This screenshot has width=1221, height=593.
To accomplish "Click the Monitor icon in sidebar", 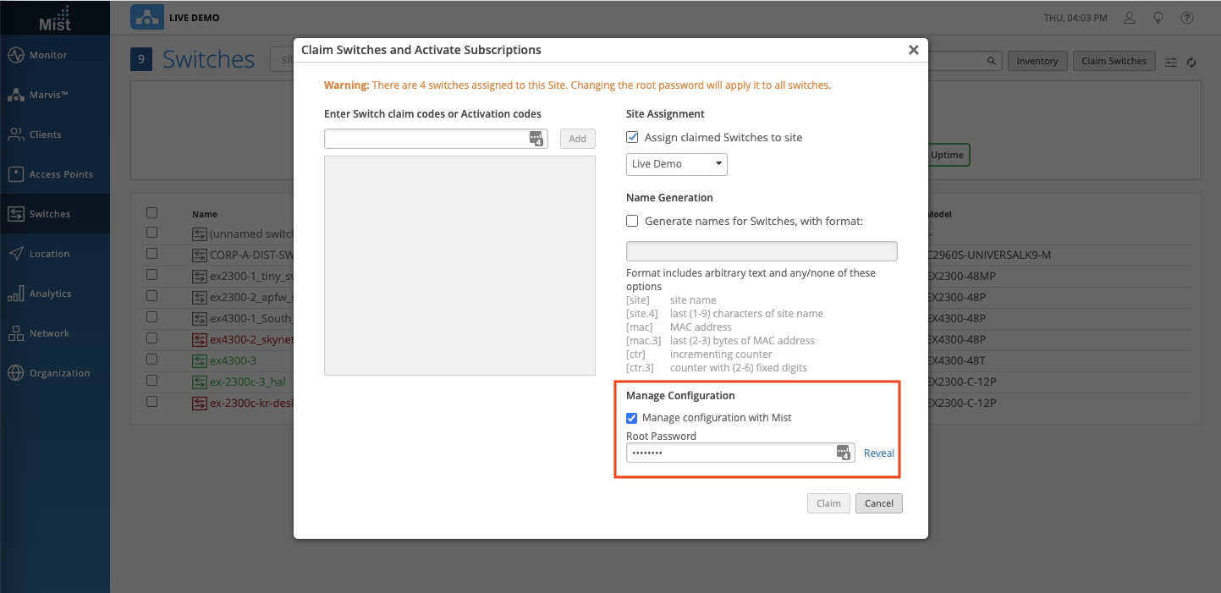I will tap(16, 55).
